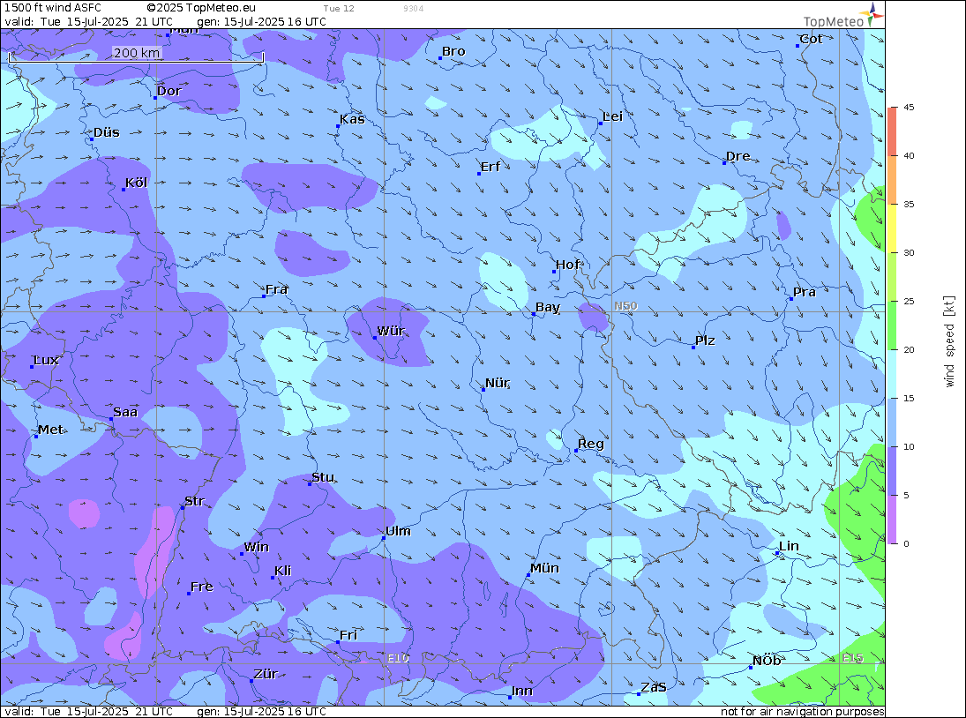Image resolution: width=966 pixels, height=718 pixels.
Task: Click the Met city label
Action: tap(50, 430)
